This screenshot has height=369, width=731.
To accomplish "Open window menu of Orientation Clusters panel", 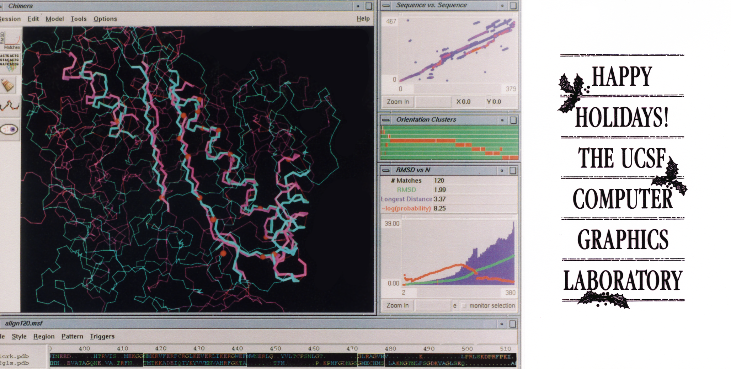I will pos(386,120).
